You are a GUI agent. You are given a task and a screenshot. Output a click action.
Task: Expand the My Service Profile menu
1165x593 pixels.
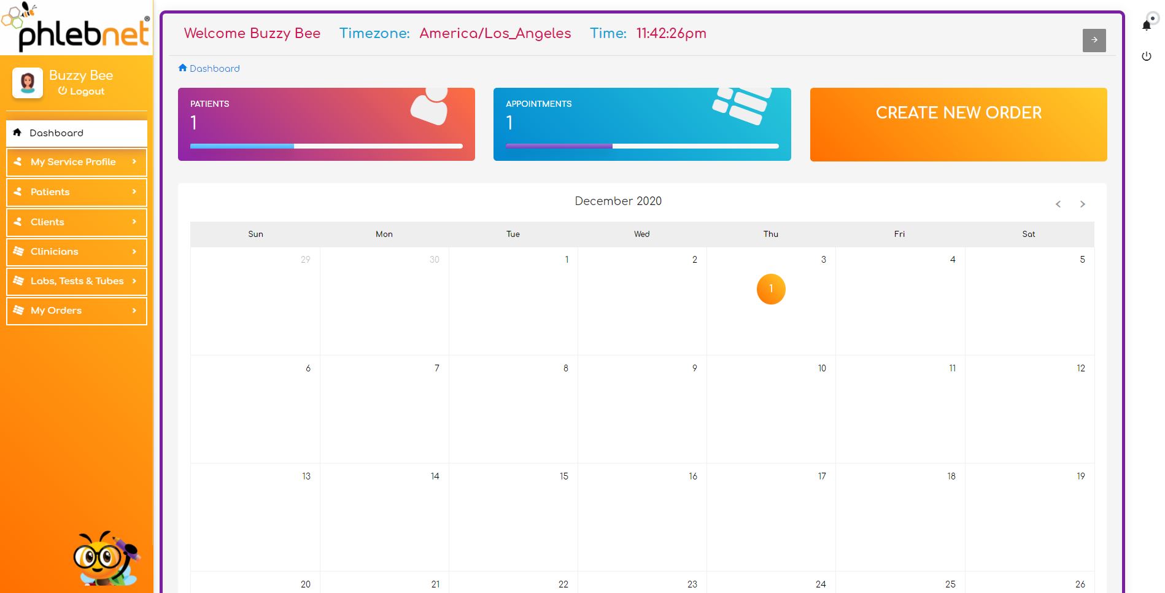click(x=77, y=162)
